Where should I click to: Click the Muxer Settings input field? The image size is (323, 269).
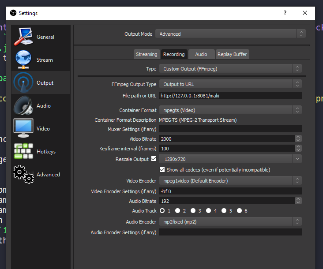[x=230, y=129]
